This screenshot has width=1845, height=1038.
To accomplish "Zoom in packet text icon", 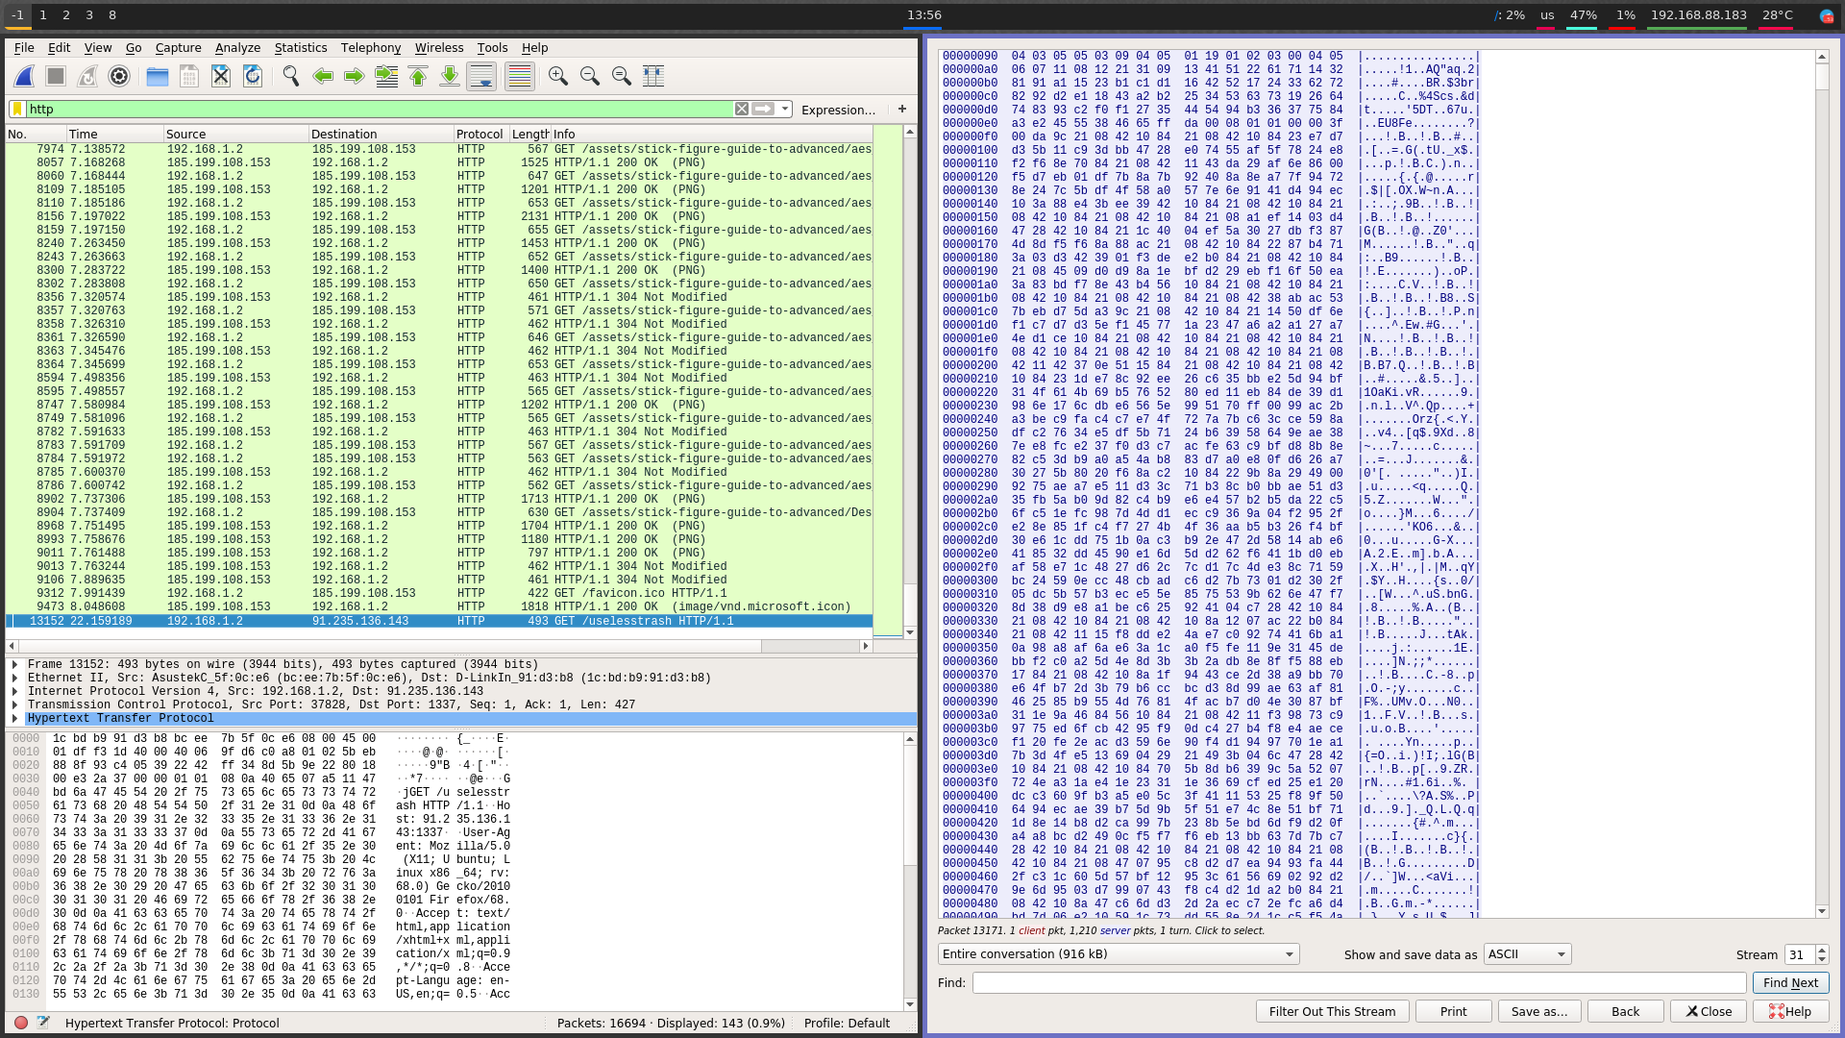I will 558,76.
